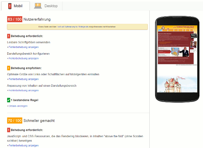Click 'Anpassung von Inhalten auf einen Darstellungsbereich' text
Screen dimensions: 203x148
(x=42, y=86)
